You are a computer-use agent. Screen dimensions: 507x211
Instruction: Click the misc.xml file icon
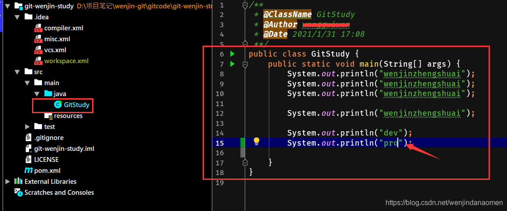click(38, 39)
